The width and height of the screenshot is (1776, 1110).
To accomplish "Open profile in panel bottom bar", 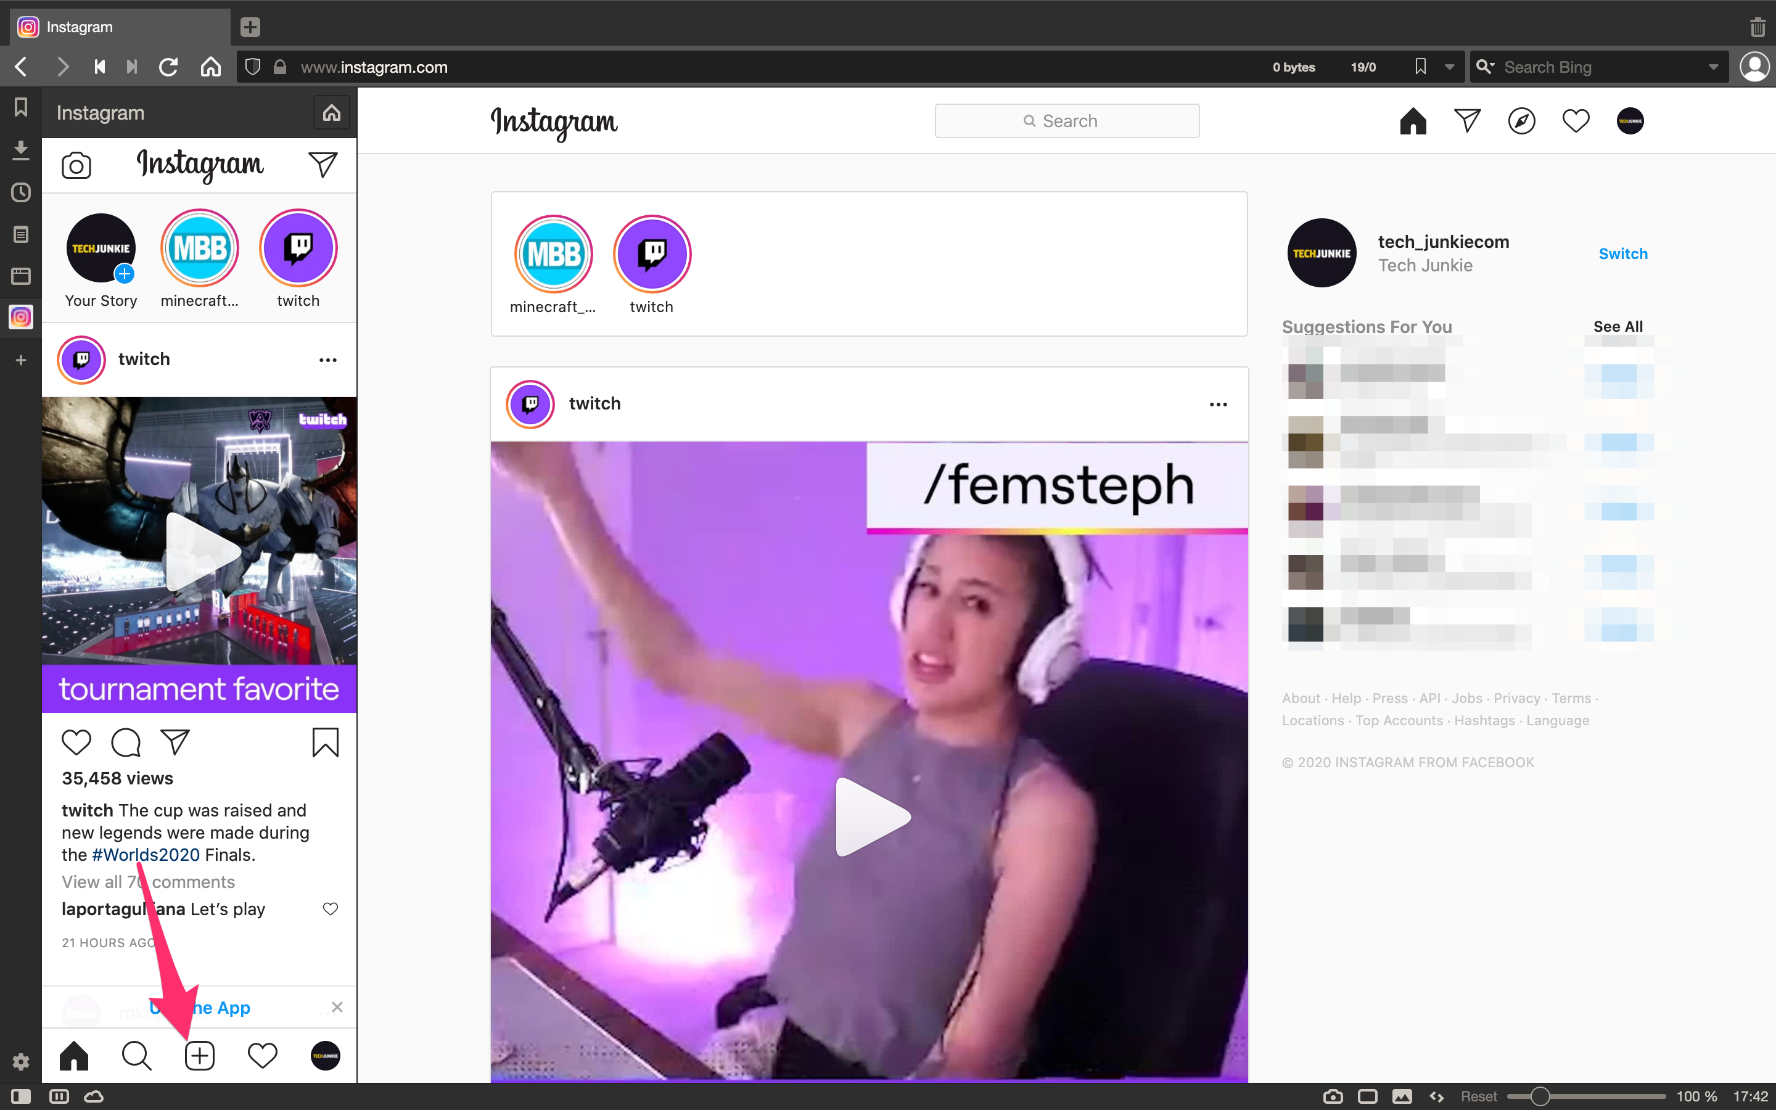I will pos(325,1056).
